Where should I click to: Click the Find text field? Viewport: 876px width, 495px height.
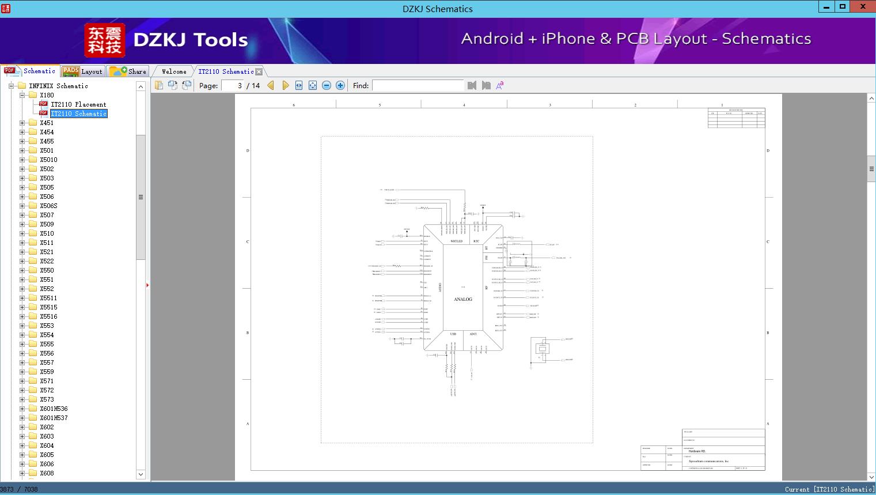click(418, 85)
